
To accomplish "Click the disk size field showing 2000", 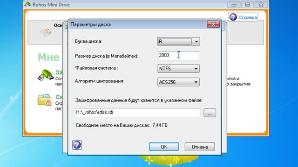I will [178, 56].
